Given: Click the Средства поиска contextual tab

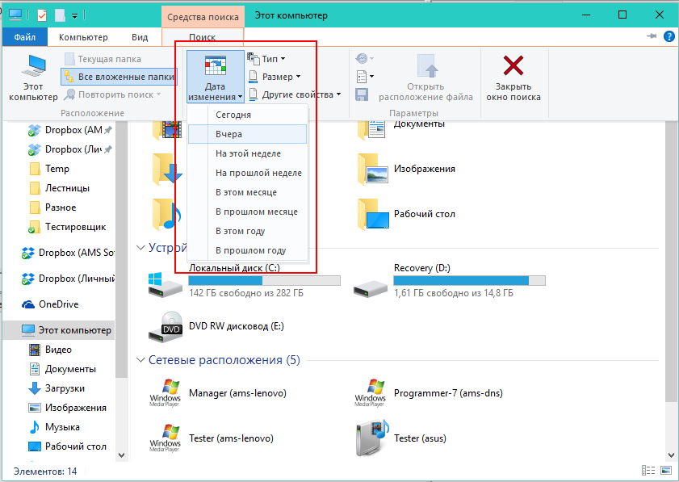Looking at the screenshot, I should coord(203,17).
